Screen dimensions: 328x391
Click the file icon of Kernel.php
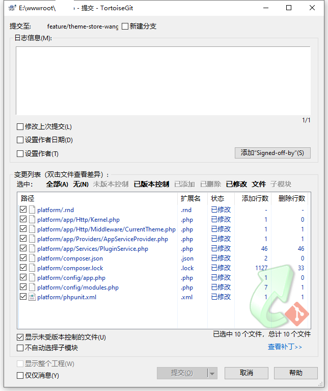click(x=32, y=219)
